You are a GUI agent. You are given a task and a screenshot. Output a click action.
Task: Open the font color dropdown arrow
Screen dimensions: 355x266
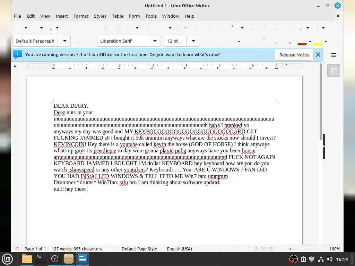click(x=310, y=42)
